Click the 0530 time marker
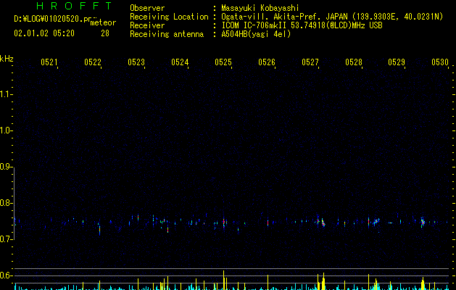The image size is (456, 290). pos(440,62)
